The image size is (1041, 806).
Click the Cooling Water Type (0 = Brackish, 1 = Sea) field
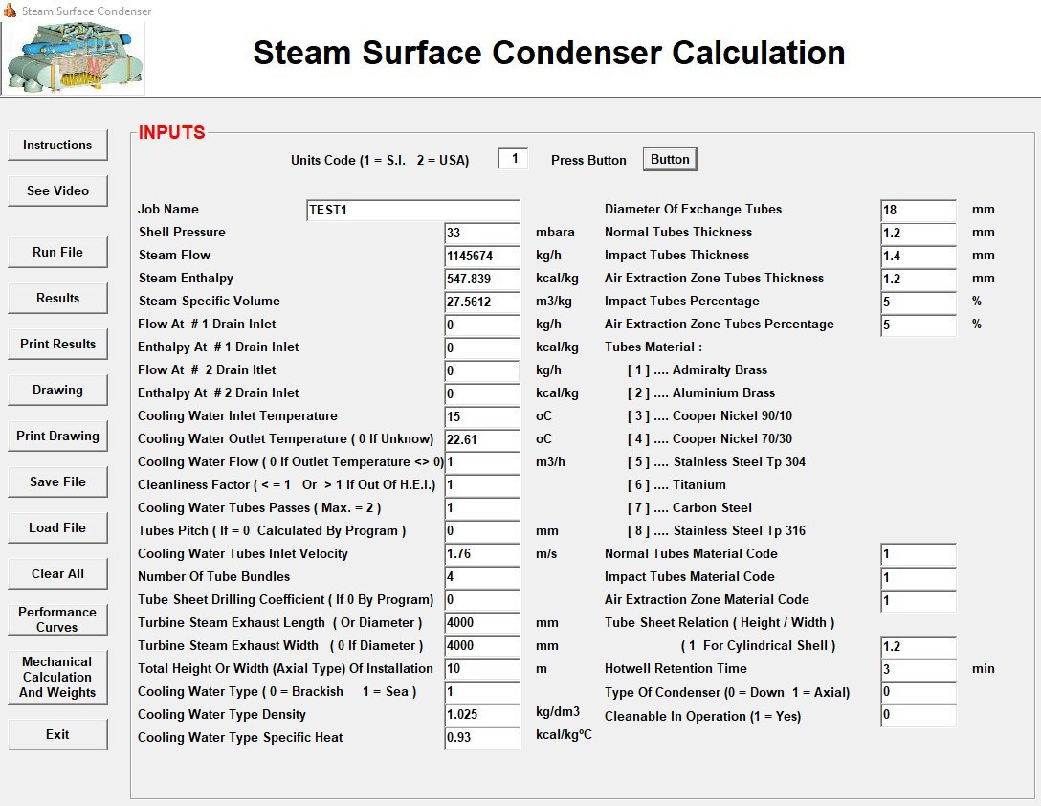click(x=482, y=692)
